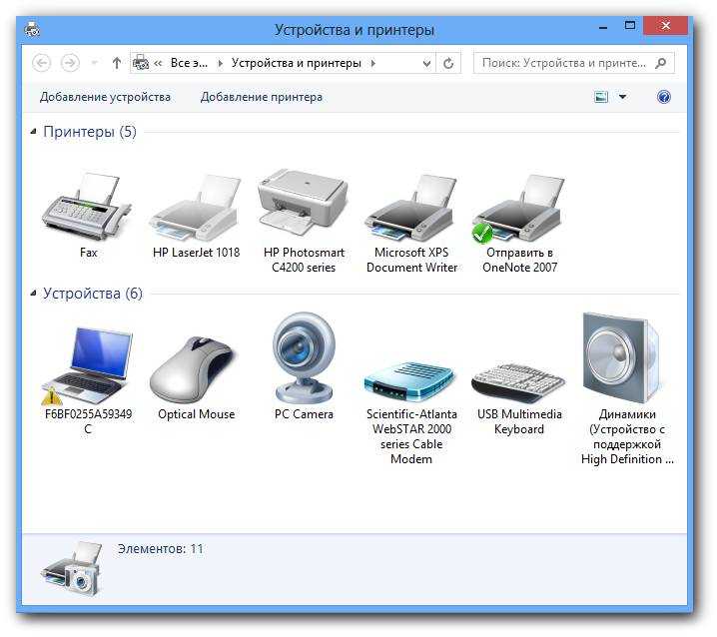The height and width of the screenshot is (637, 717).
Task: Maximize the Устройства и принтеры window
Action: 630,26
